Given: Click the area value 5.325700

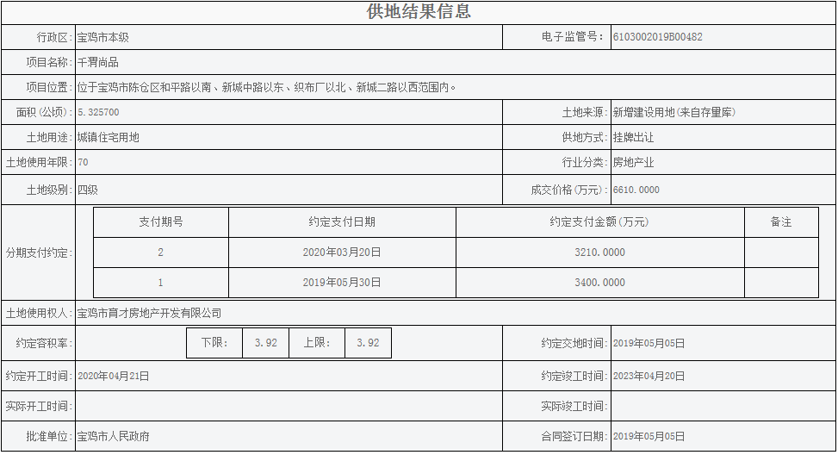Looking at the screenshot, I should click(98, 112).
